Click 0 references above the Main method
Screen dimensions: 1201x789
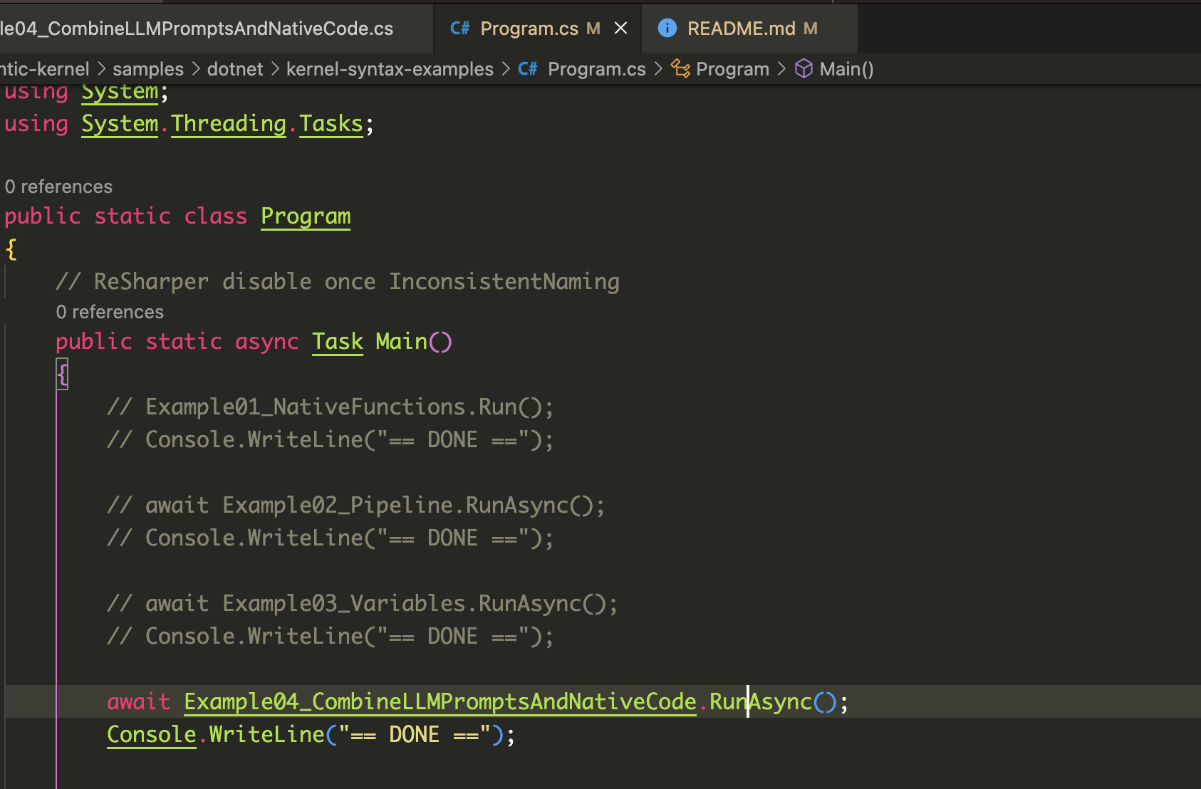109,311
